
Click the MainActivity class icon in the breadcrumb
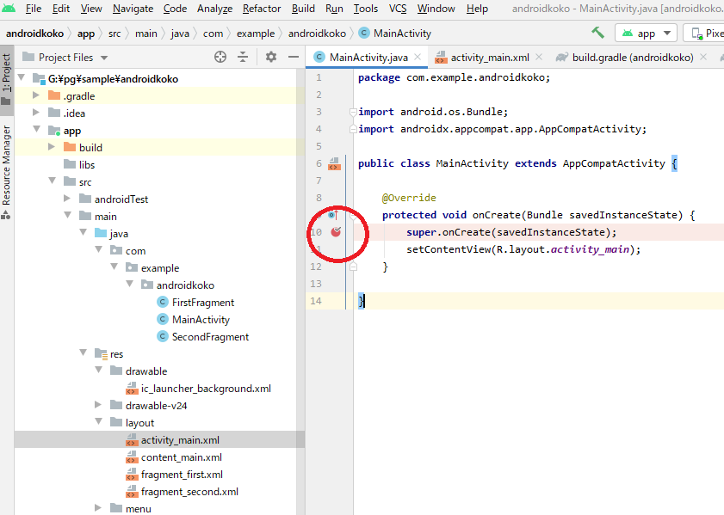(x=364, y=33)
